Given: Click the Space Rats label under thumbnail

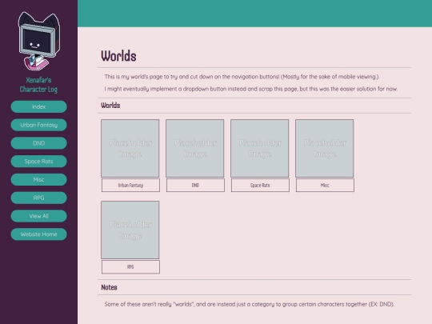Looking at the screenshot, I should click(260, 185).
